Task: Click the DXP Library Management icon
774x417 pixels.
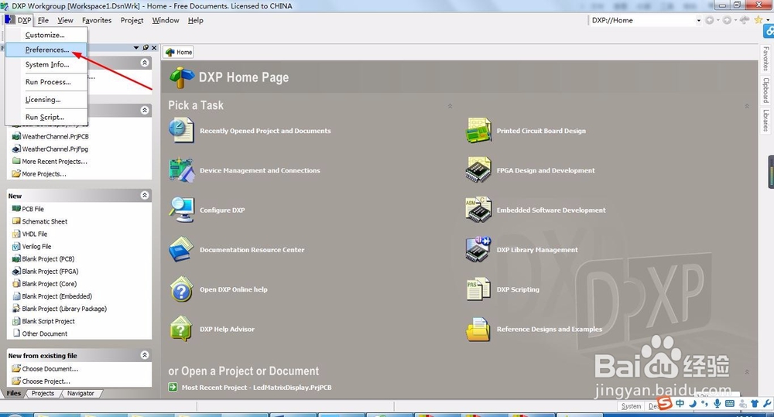Action: click(x=478, y=250)
